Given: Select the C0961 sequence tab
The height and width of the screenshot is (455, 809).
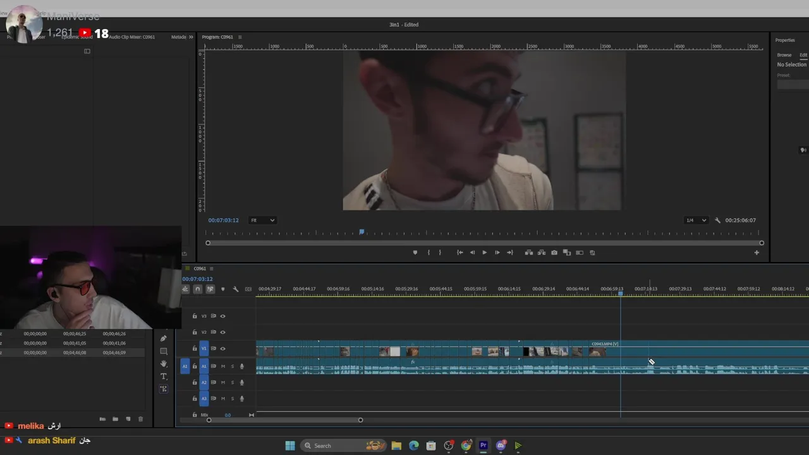Looking at the screenshot, I should (200, 269).
